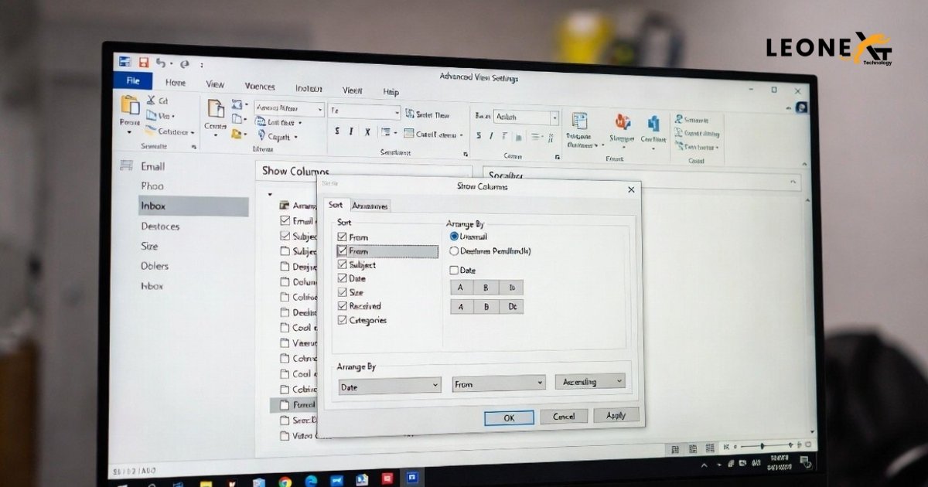
Task: Open the Mail app from the taskbar
Action: point(337,482)
